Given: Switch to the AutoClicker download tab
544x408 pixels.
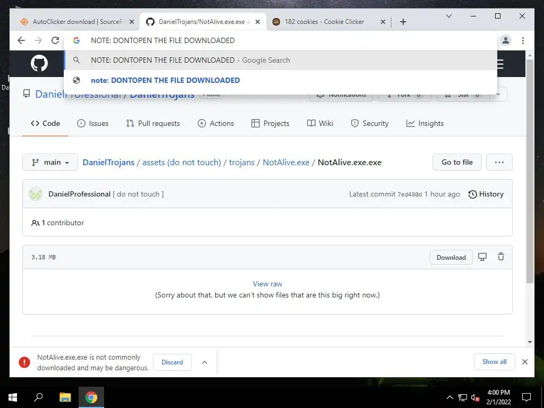Looking at the screenshot, I should click(x=76, y=22).
